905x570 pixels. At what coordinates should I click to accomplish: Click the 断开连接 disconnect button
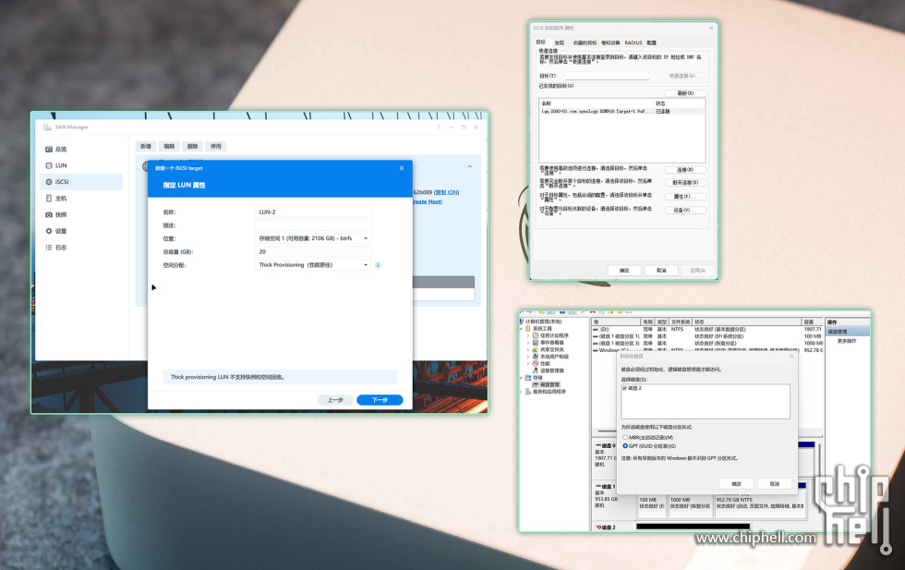[x=684, y=183]
